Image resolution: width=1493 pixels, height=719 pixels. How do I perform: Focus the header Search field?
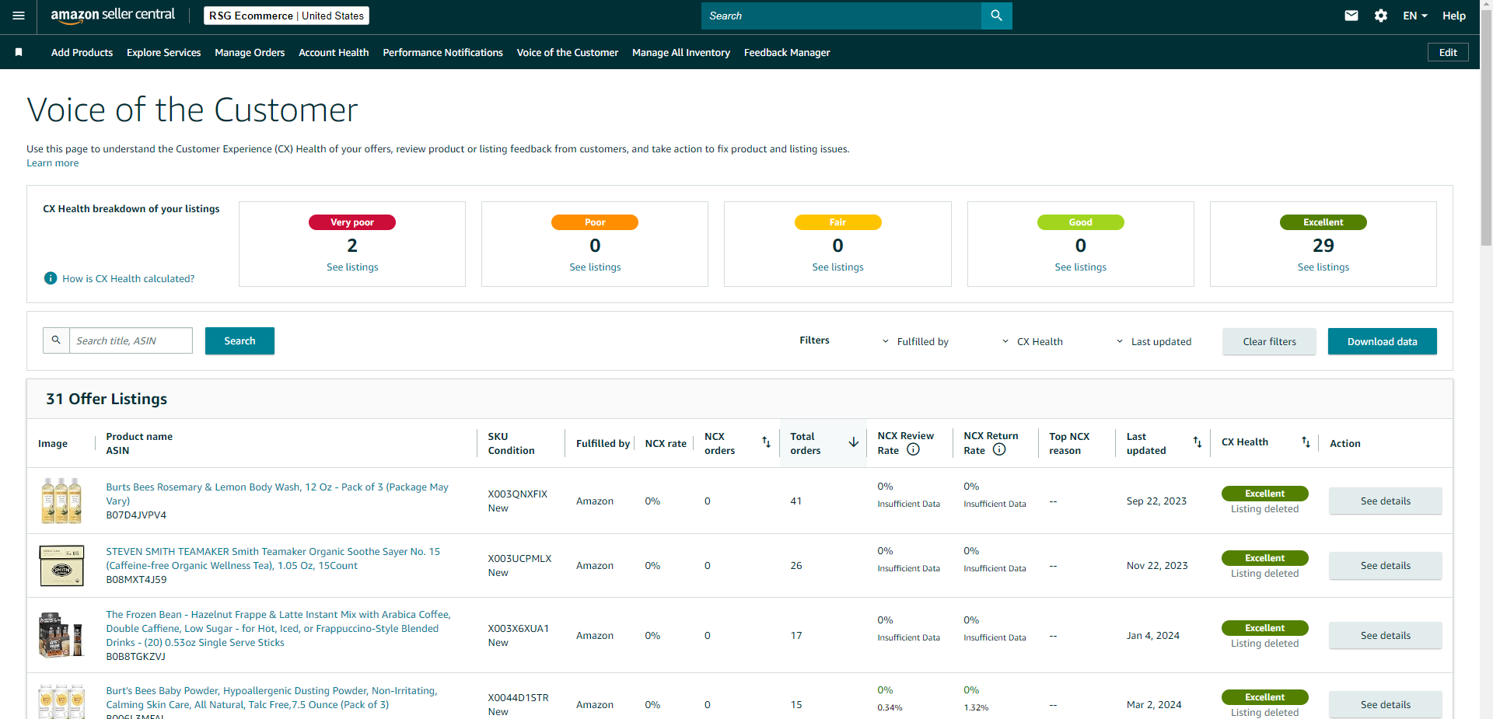[x=841, y=16]
